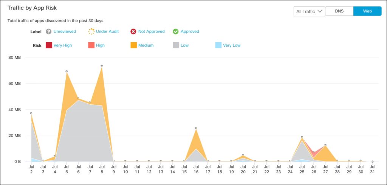Click the Under Audit dotted circle icon
Viewport: 387px width, 185px height.
pyautogui.click(x=91, y=32)
